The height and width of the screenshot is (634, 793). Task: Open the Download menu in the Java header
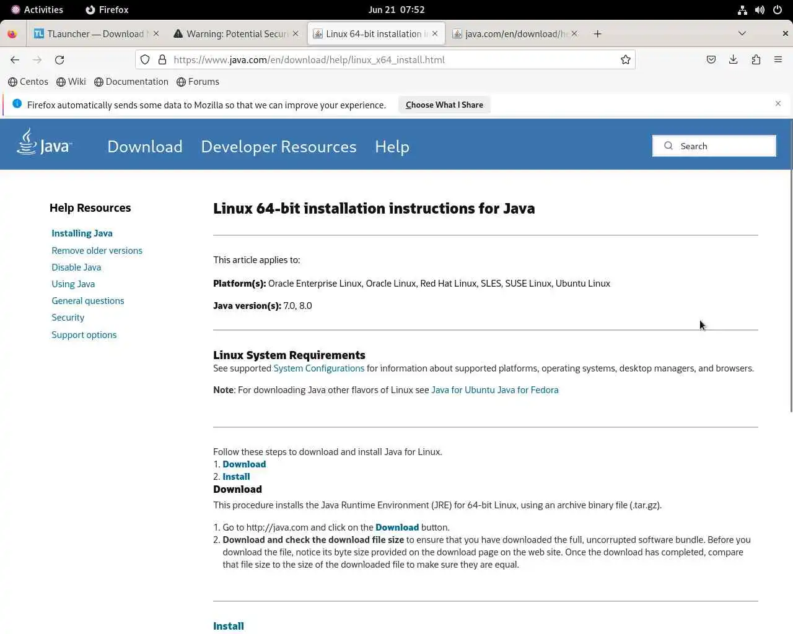pyautogui.click(x=145, y=147)
